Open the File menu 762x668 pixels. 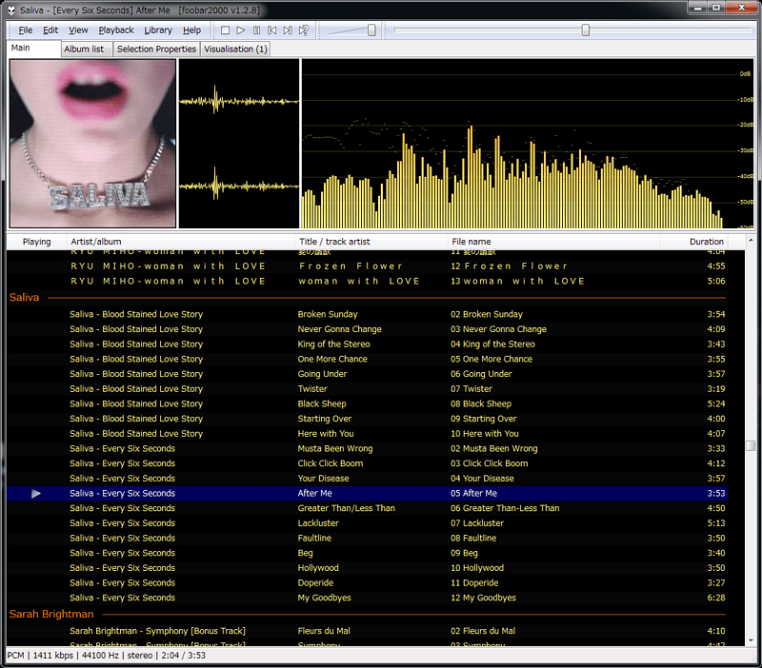click(25, 29)
